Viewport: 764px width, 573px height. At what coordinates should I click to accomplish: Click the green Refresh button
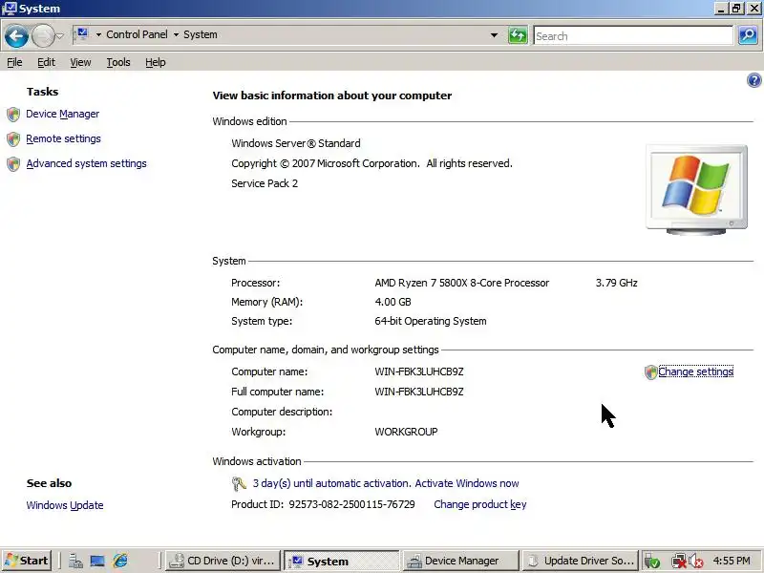point(518,35)
